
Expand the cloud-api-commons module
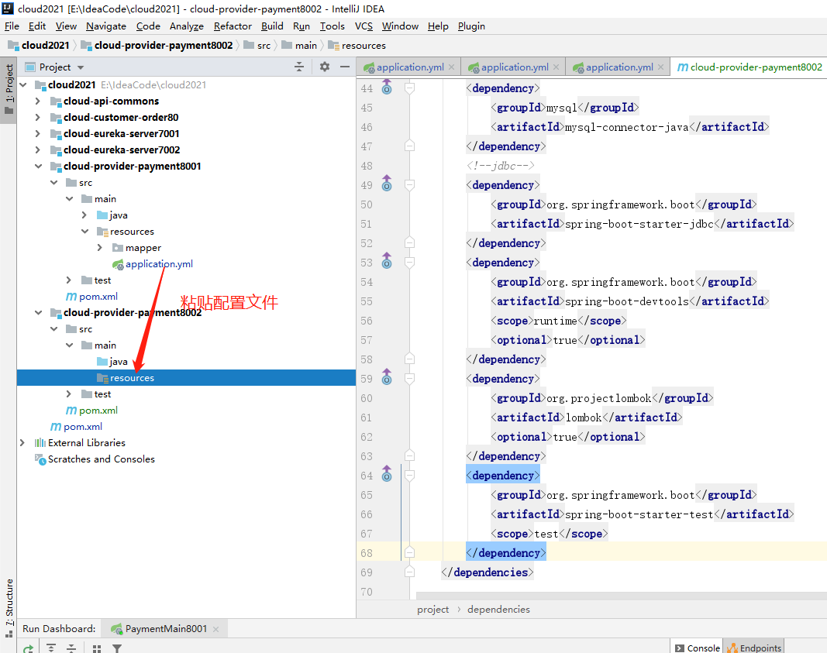pos(37,101)
